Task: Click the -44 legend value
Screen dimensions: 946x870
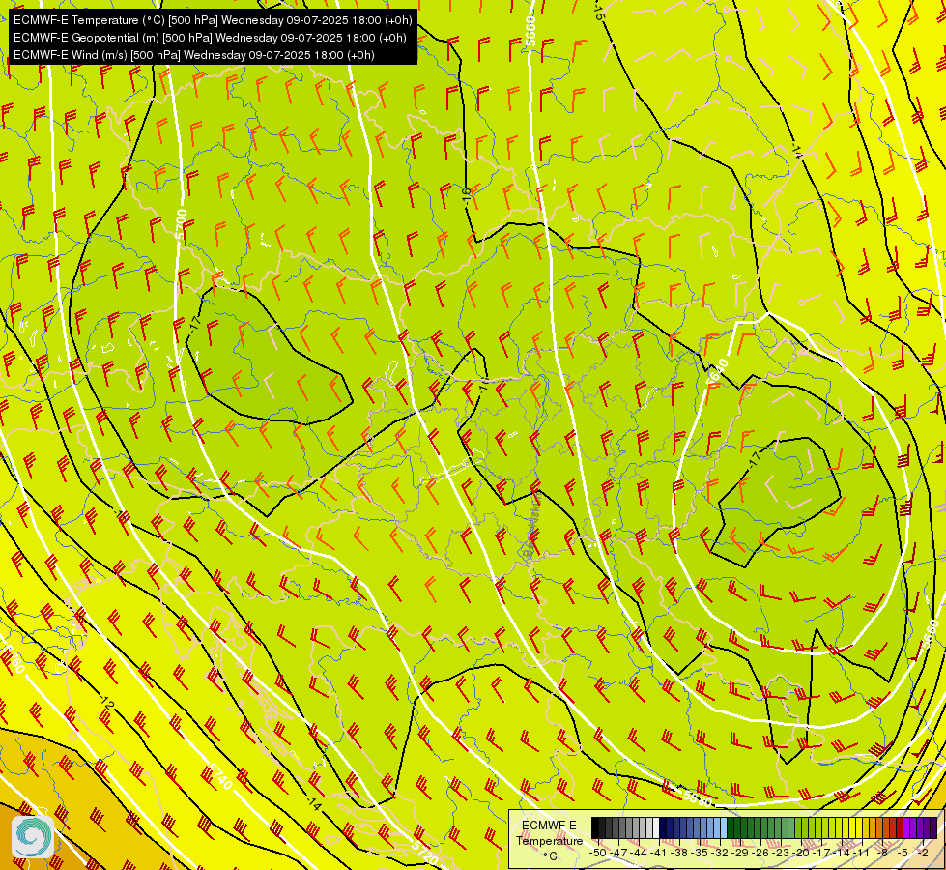Action: (639, 853)
